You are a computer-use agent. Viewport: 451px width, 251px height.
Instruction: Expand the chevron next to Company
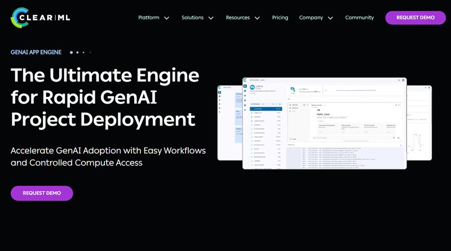click(x=330, y=18)
